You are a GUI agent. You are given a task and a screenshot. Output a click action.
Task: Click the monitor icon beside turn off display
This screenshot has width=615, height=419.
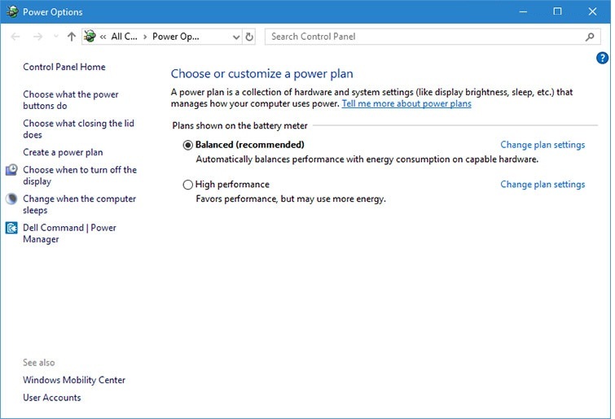tap(11, 170)
